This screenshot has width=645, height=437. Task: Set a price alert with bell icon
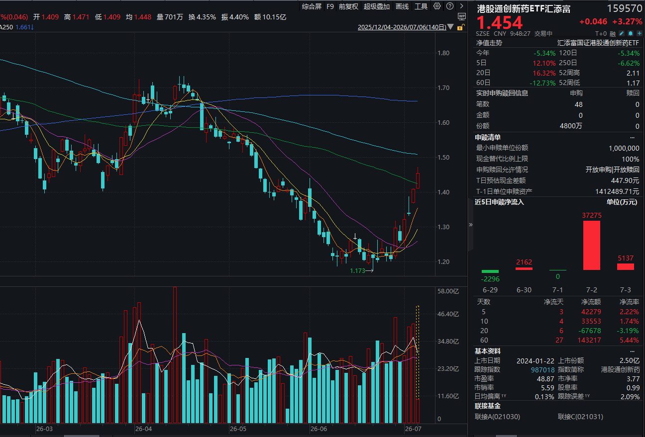pyautogui.click(x=631, y=33)
